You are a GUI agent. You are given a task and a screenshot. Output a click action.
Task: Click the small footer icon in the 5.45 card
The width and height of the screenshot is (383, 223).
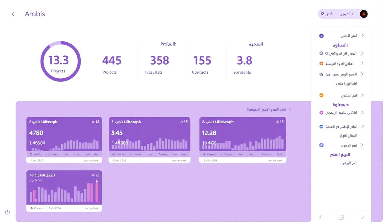tap(114, 154)
